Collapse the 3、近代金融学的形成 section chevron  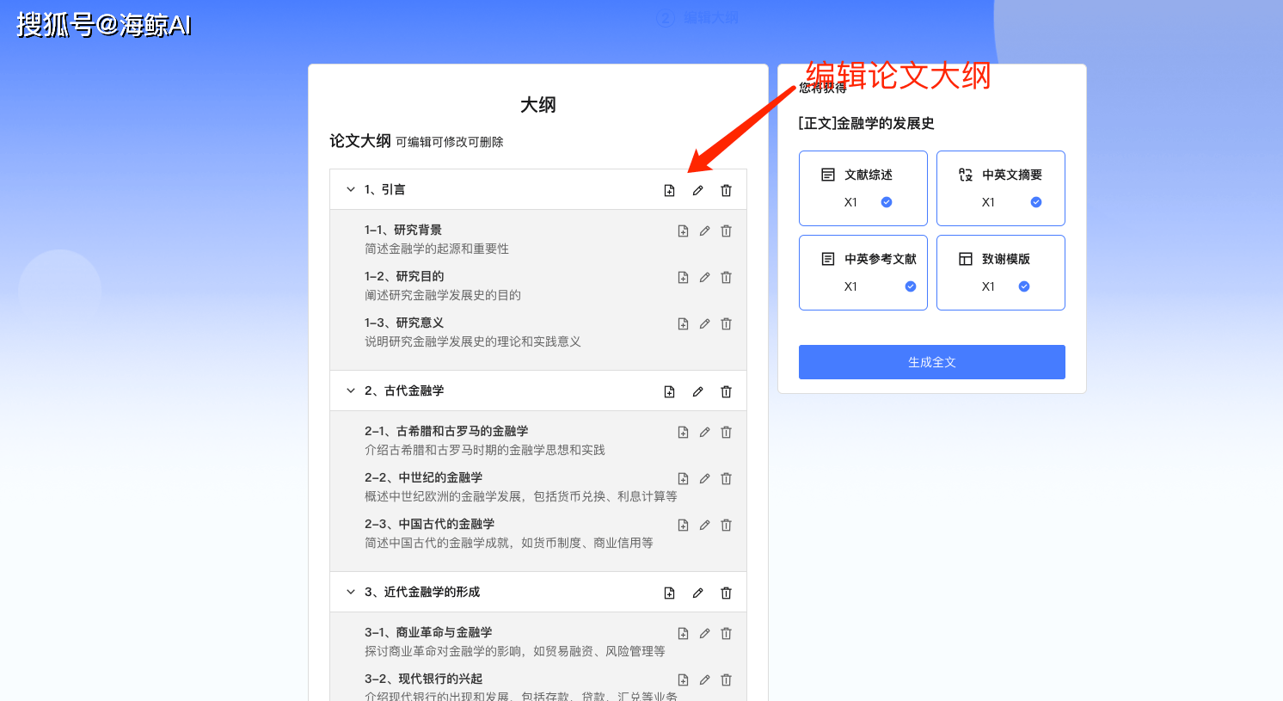pyautogui.click(x=350, y=592)
